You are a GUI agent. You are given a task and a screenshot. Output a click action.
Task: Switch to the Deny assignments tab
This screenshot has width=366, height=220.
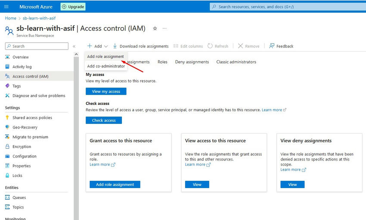[x=192, y=62]
